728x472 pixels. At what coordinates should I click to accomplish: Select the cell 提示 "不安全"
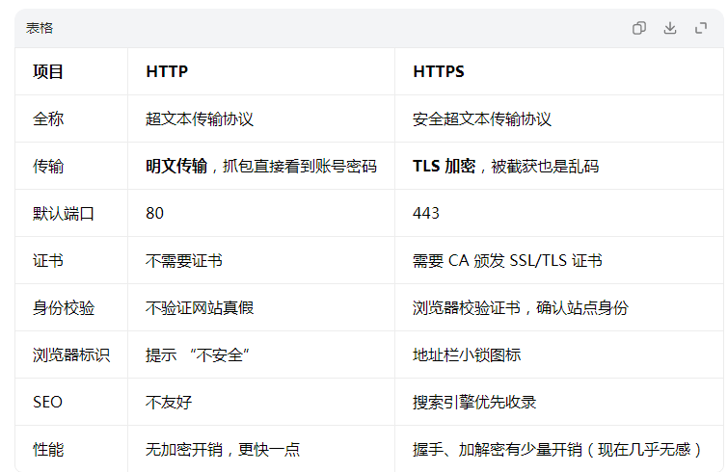[198, 355]
